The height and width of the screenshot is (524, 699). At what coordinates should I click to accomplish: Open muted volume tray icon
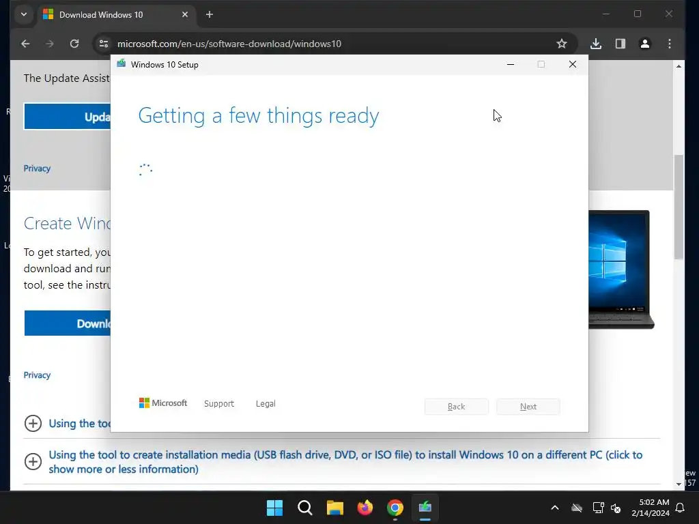(616, 508)
